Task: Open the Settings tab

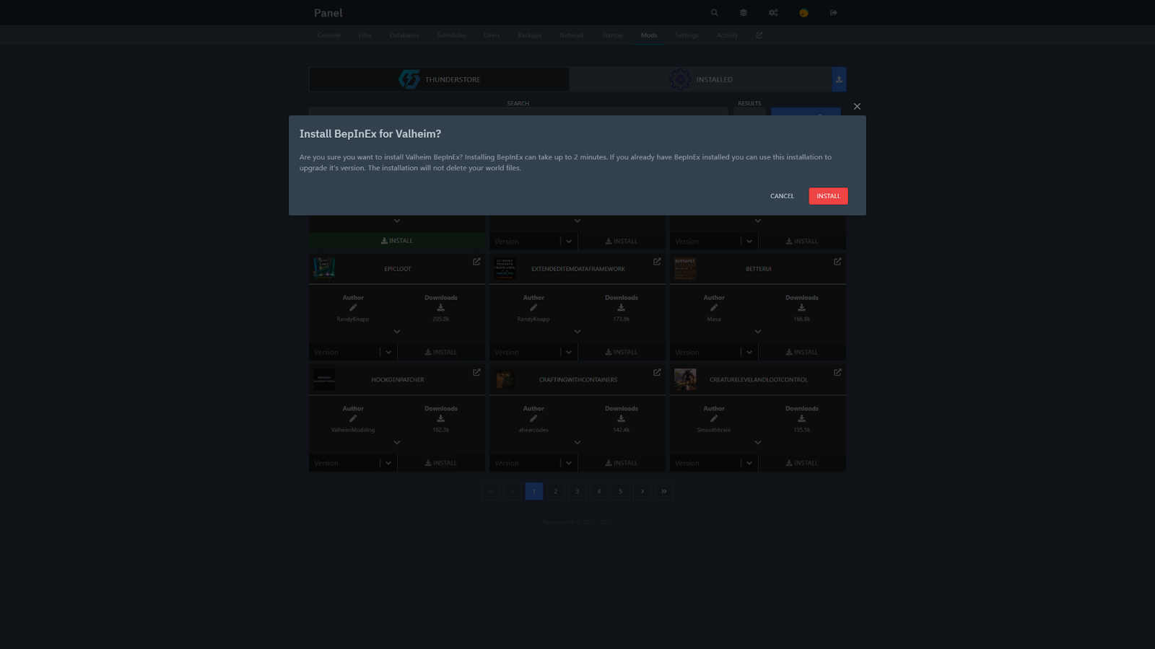Action: tap(687, 35)
